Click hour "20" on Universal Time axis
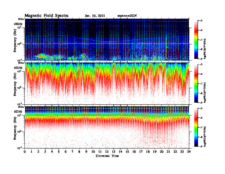 (x=162, y=152)
